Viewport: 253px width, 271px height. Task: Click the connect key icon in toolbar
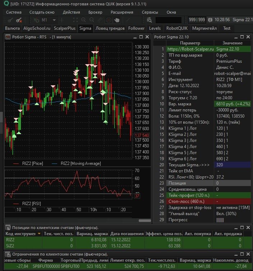(x=10, y=20)
